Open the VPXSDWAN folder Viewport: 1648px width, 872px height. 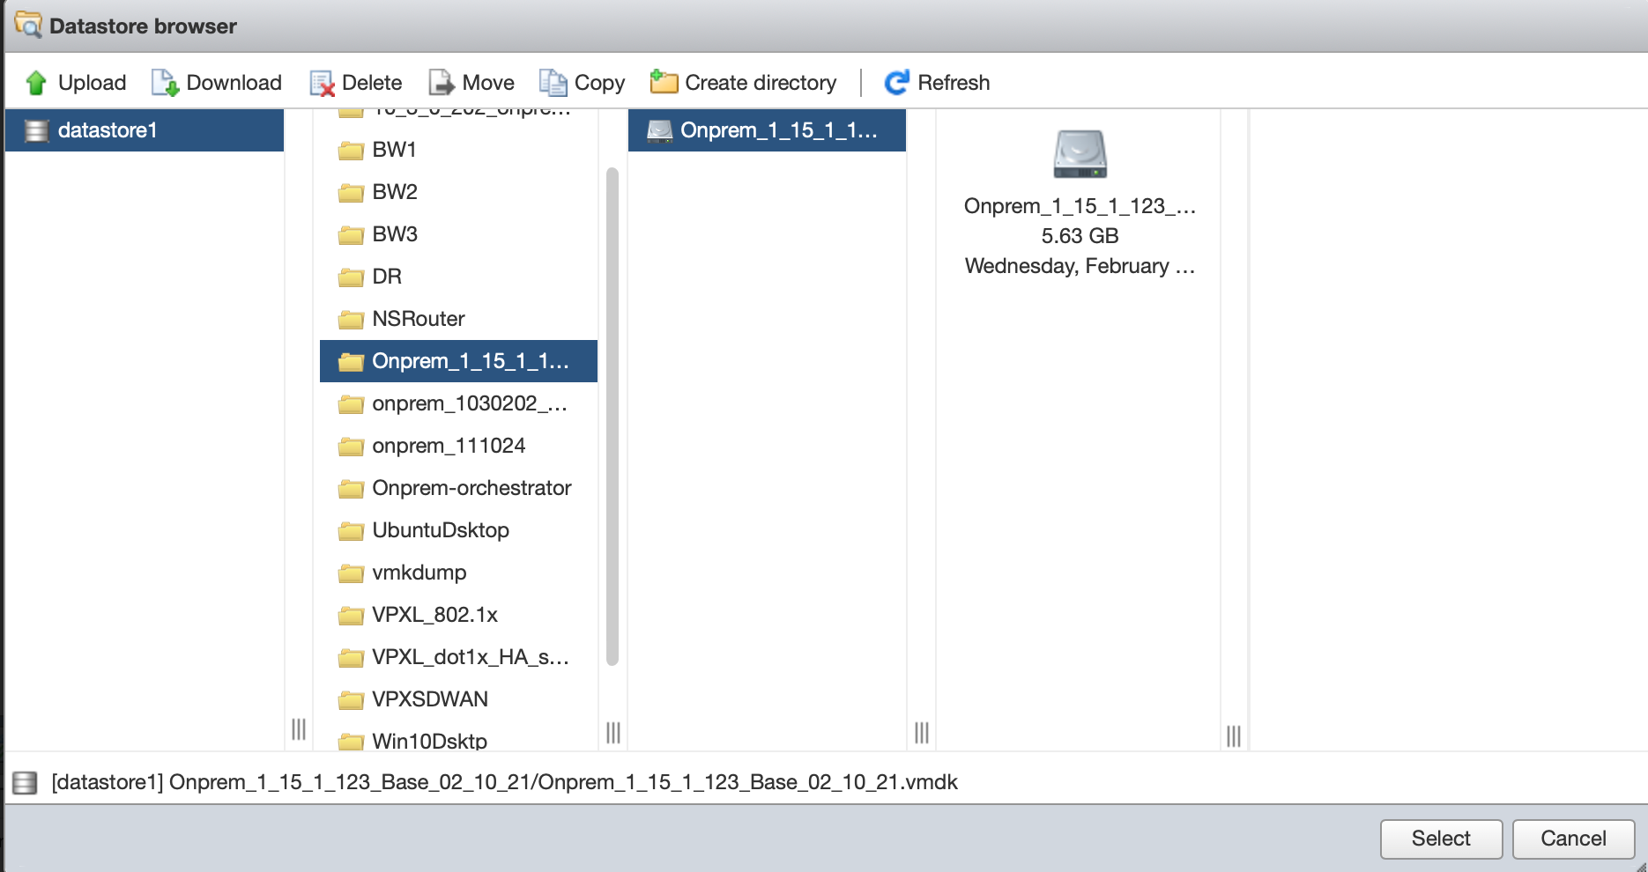(x=458, y=699)
